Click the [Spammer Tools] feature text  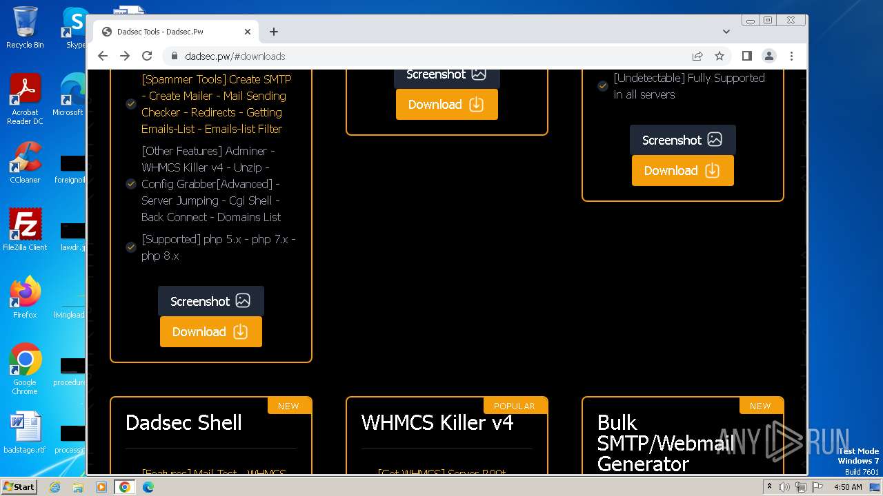tap(217, 104)
